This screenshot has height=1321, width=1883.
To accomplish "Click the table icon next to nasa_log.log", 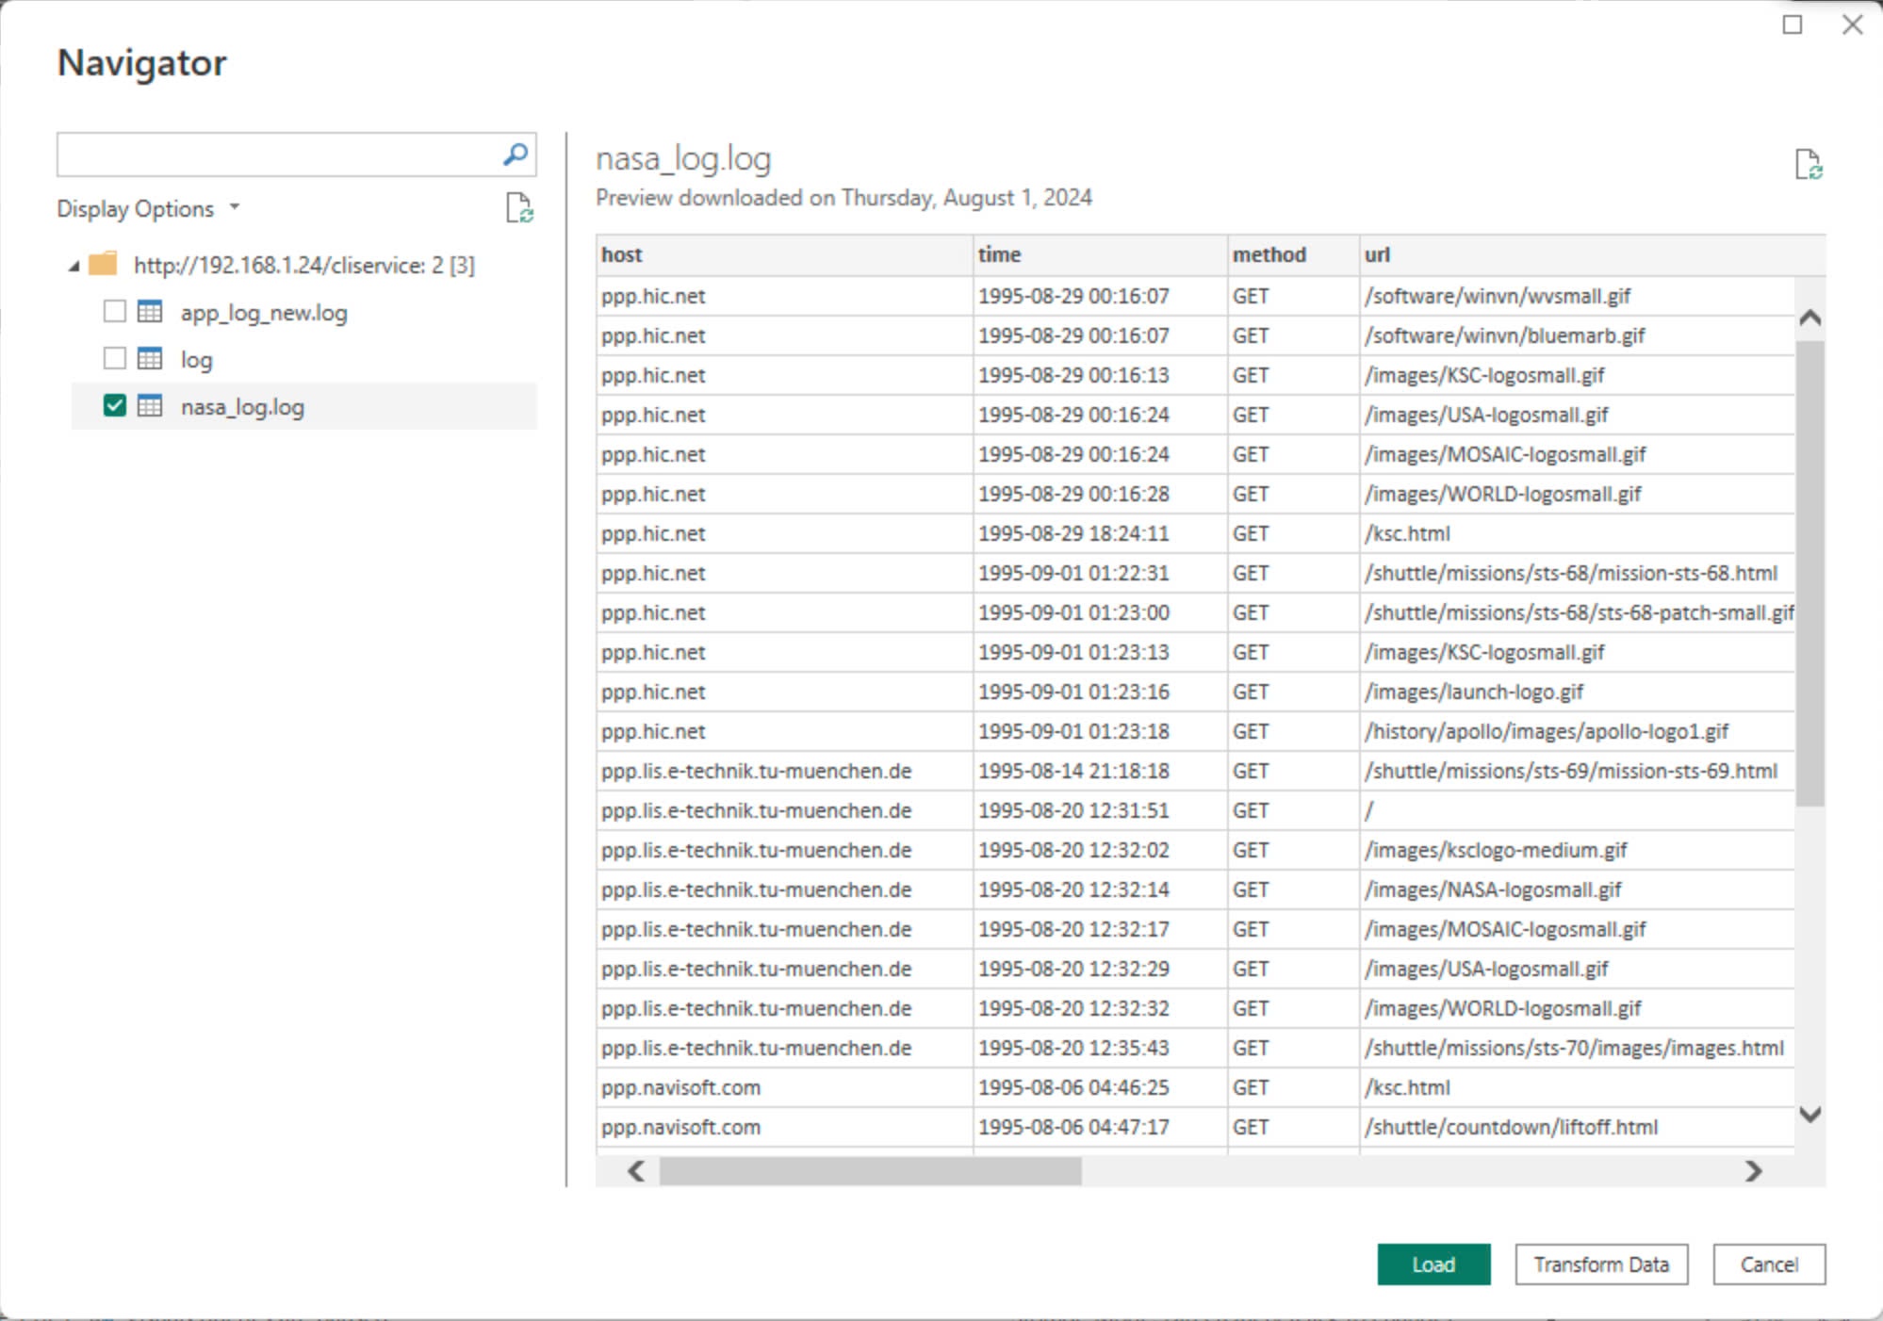I will coord(150,405).
